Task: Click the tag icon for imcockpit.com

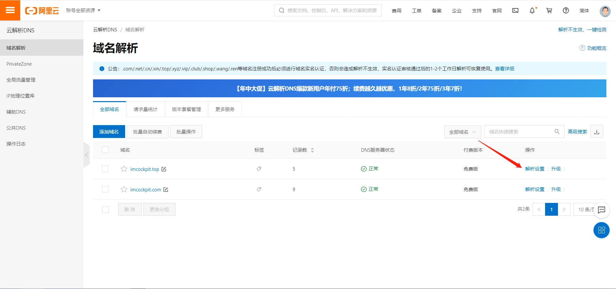Action: tap(259, 189)
